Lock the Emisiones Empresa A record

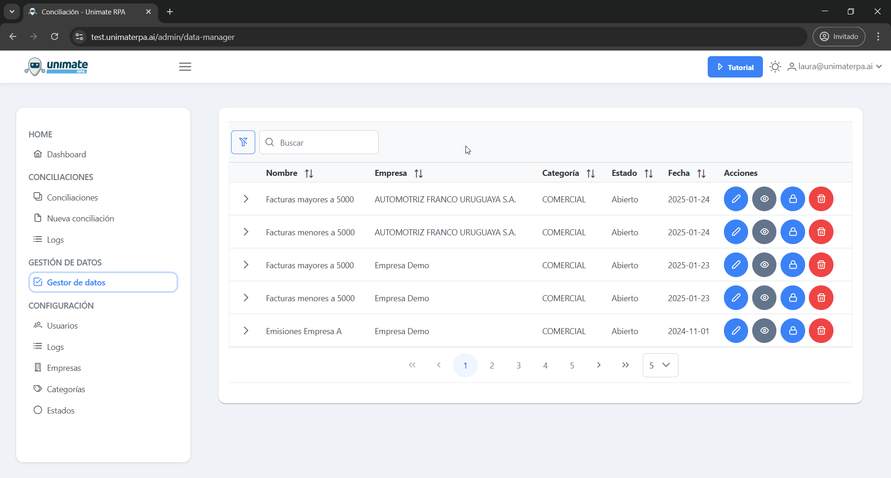793,331
